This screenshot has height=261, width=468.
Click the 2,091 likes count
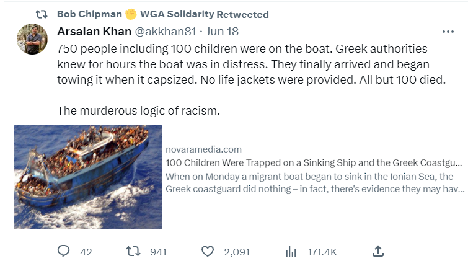point(236,252)
